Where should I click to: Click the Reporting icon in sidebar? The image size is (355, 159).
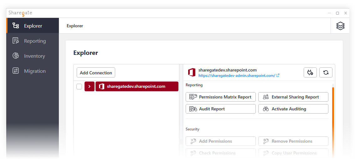click(16, 41)
